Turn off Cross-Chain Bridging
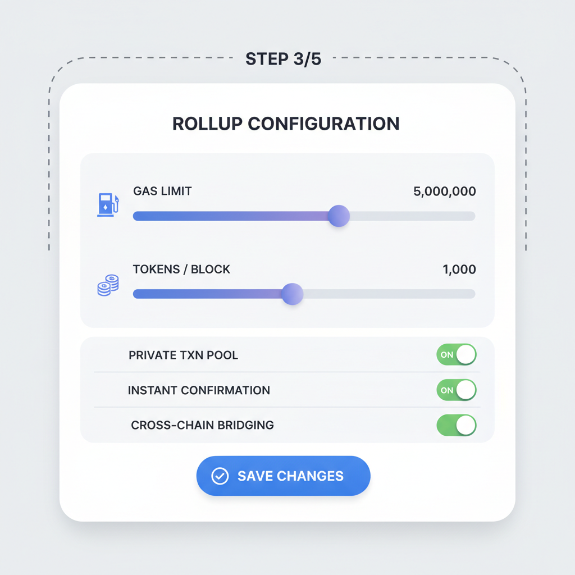Screen dimensions: 575x575 456,425
